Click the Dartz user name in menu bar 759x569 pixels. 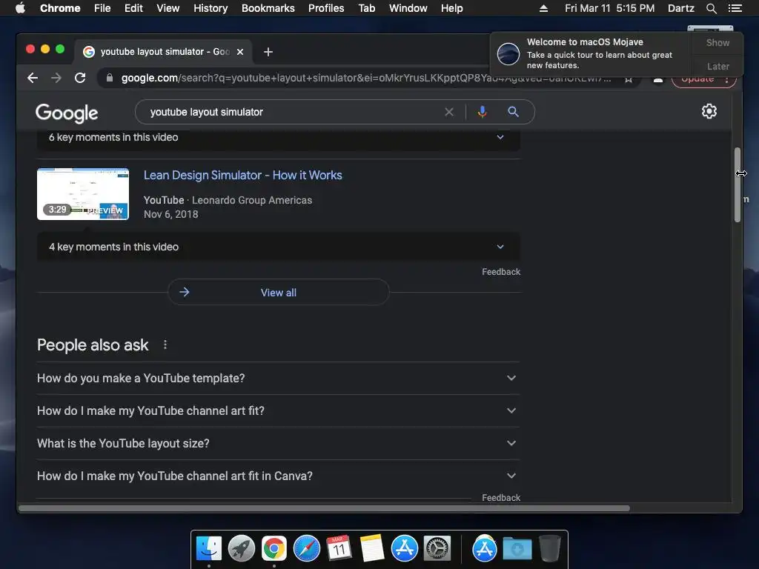point(680,8)
